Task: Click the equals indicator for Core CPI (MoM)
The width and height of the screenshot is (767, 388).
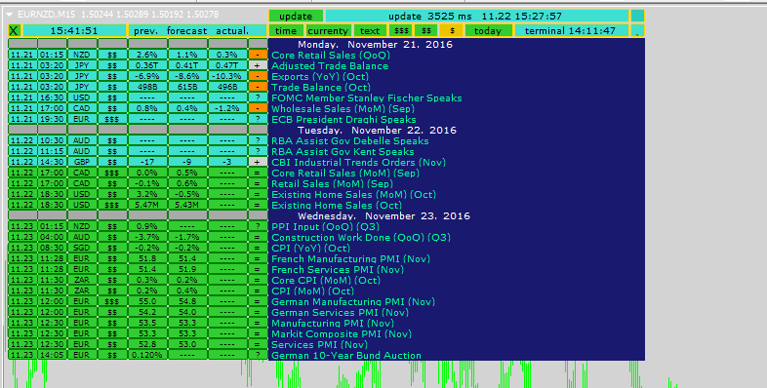Action: coord(258,281)
